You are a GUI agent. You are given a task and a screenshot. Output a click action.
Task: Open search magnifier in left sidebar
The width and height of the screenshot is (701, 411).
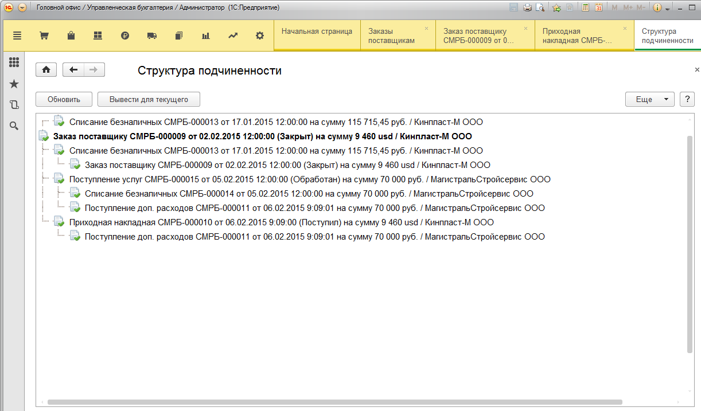coord(14,126)
